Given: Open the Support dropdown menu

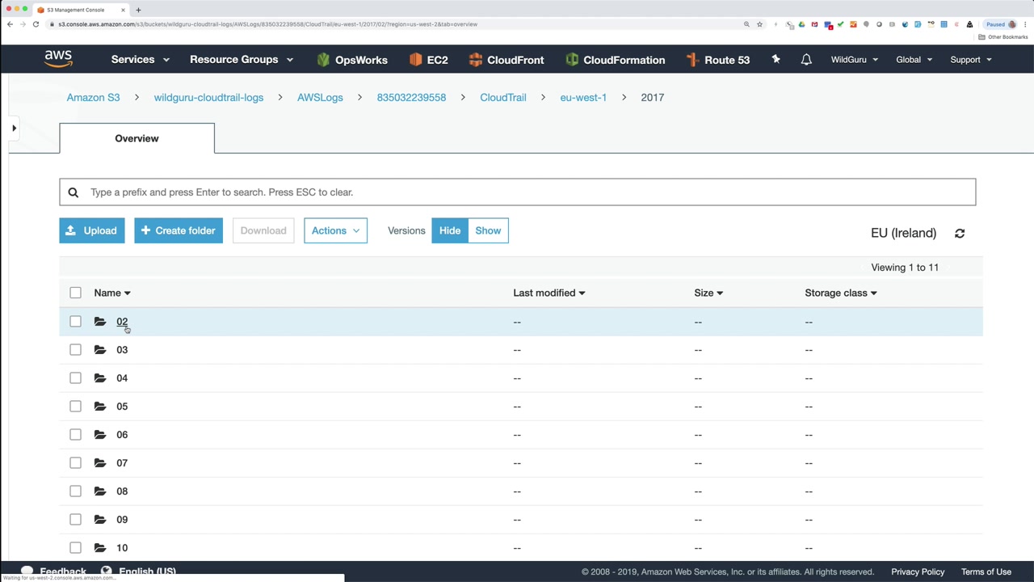Looking at the screenshot, I should click(x=971, y=59).
